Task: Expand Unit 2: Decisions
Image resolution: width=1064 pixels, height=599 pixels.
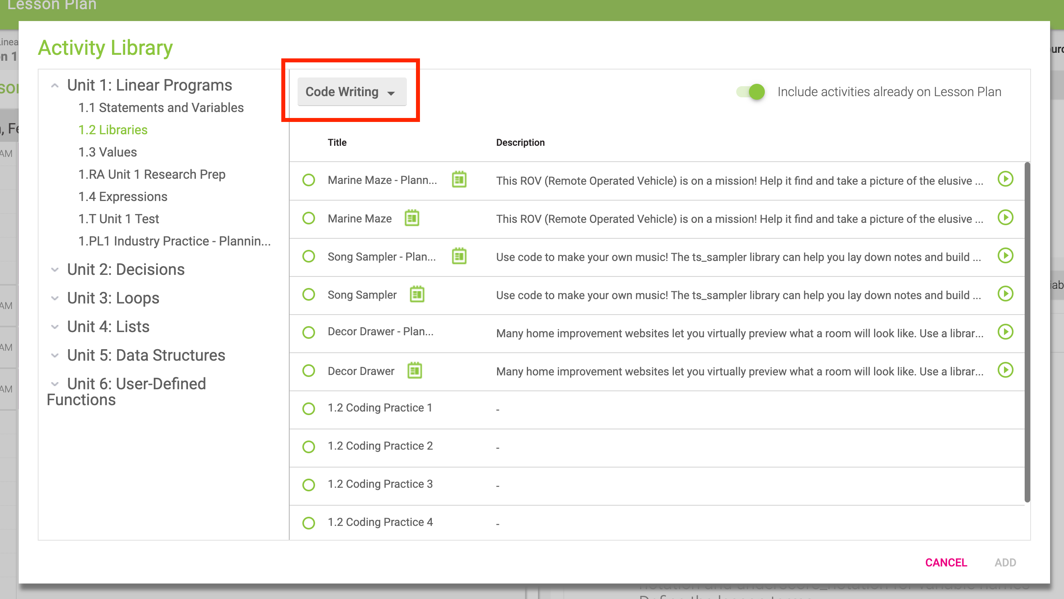Action: click(54, 270)
